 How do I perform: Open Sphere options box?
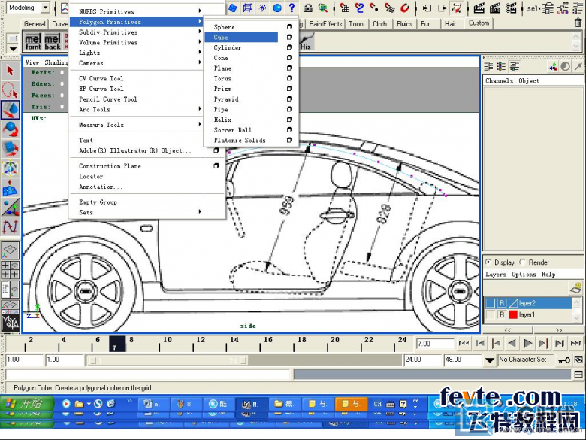[289, 26]
